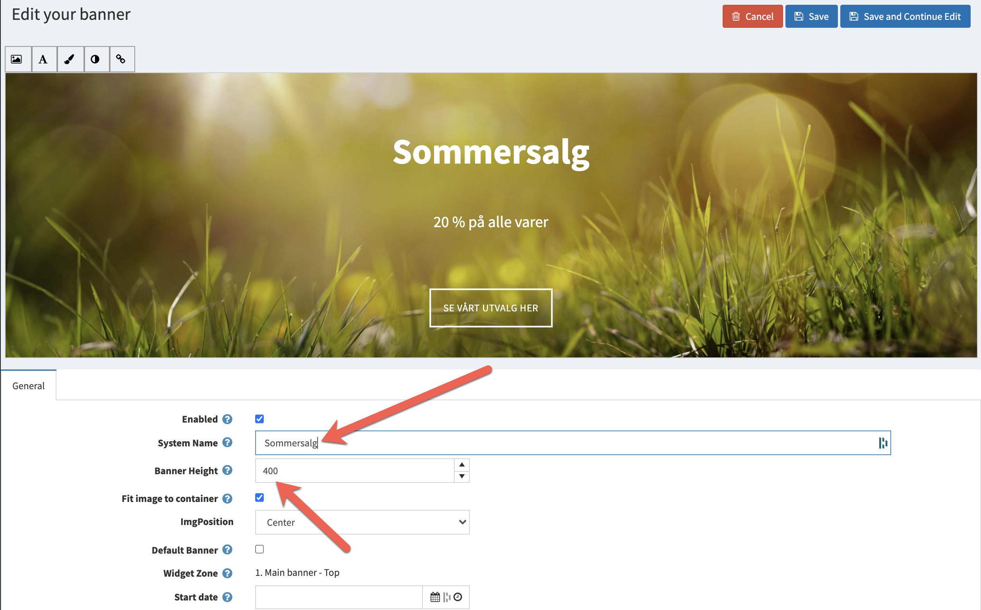Select the text tool icon
981x610 pixels.
43,59
